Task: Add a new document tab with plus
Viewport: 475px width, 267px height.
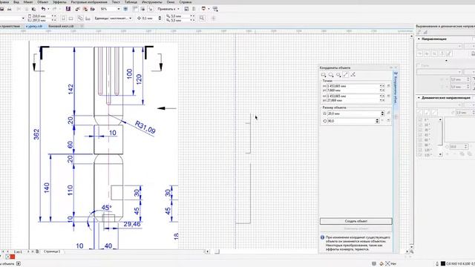Action: click(x=82, y=27)
